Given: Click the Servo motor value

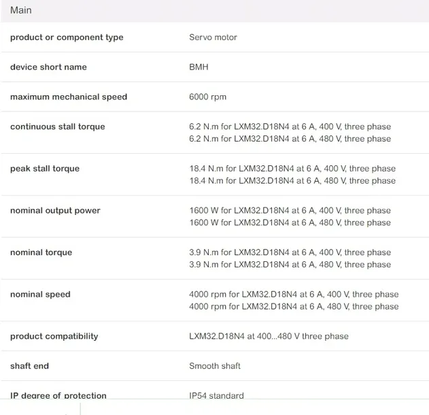Looking at the screenshot, I should (213, 37).
